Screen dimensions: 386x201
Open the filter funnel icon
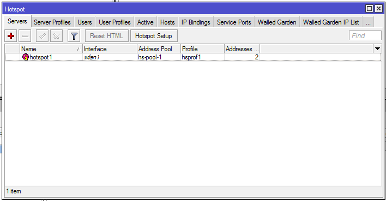(x=74, y=36)
